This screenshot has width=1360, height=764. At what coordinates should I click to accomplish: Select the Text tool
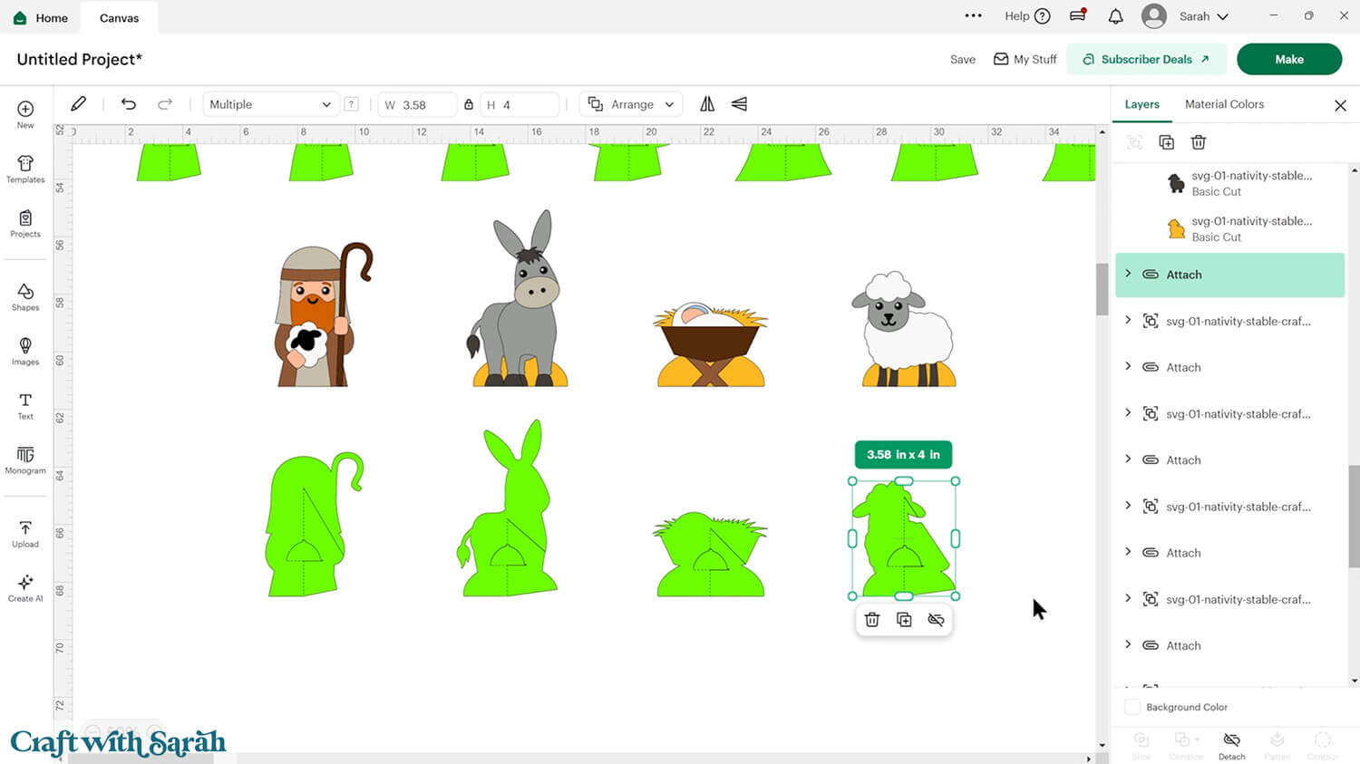25,405
